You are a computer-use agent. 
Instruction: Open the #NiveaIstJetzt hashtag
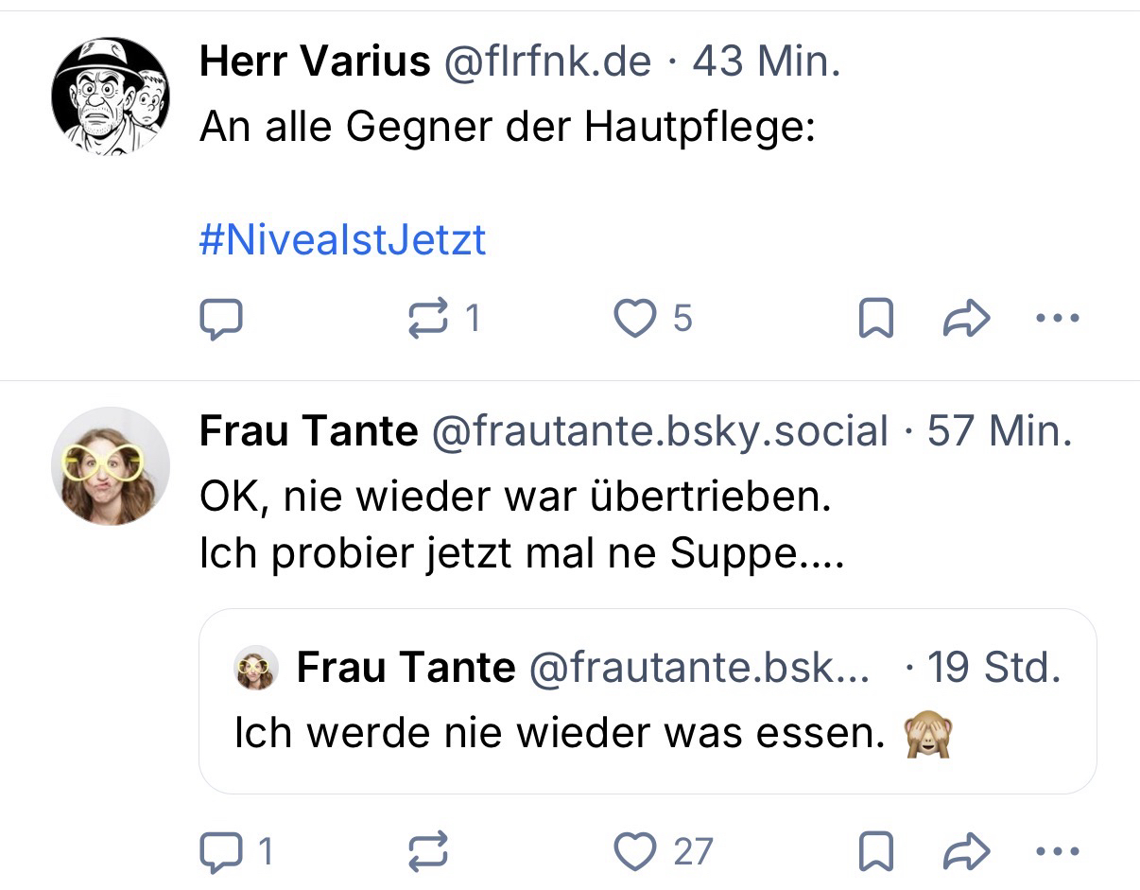pyautogui.click(x=342, y=240)
